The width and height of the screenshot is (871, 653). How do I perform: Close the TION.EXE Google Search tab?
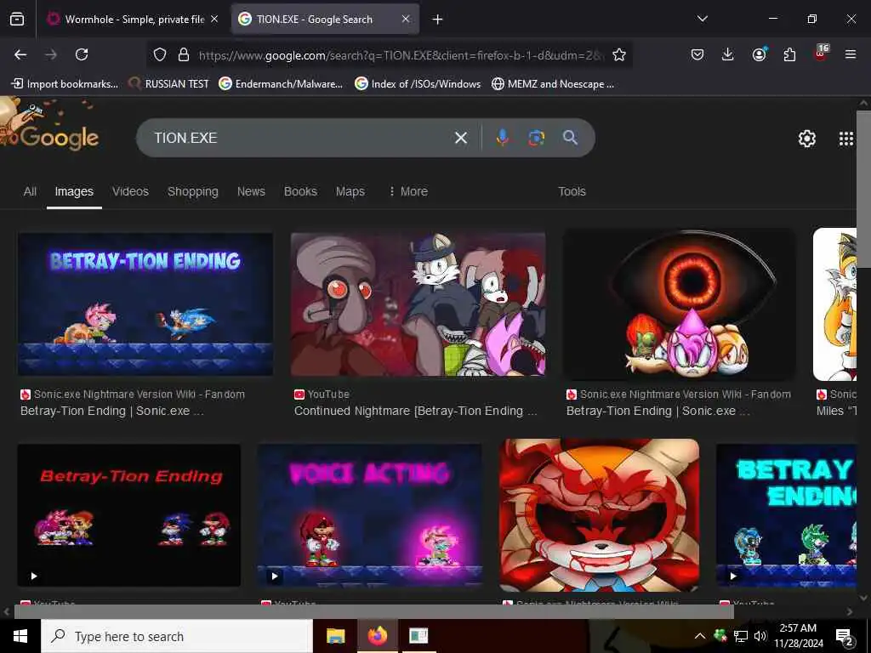(406, 20)
